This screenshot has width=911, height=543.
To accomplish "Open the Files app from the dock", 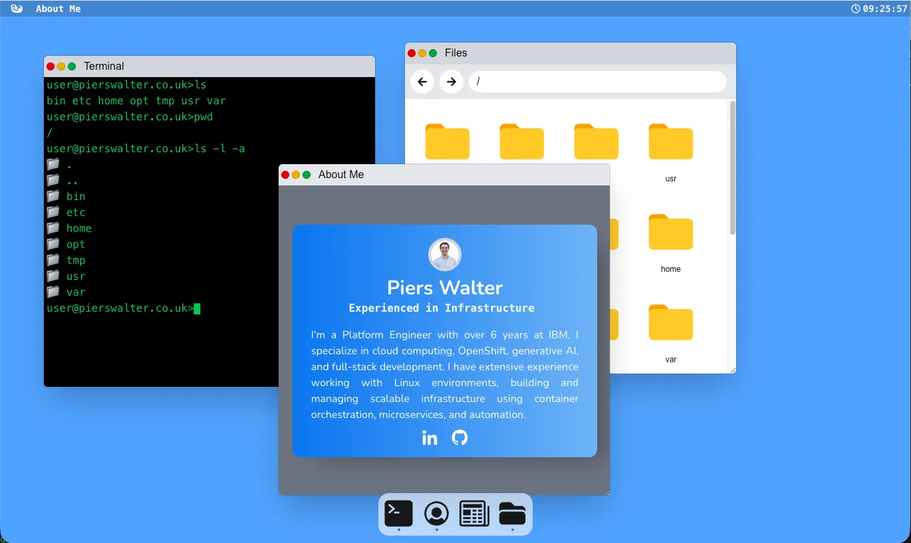I will [511, 513].
